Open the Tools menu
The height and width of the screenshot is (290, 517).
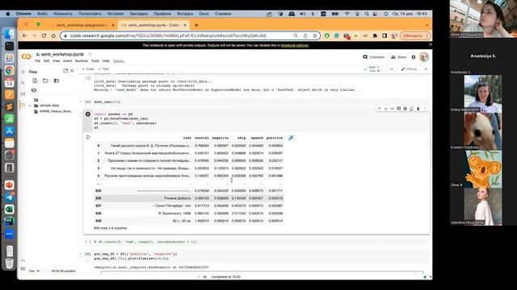pyautogui.click(x=95, y=61)
